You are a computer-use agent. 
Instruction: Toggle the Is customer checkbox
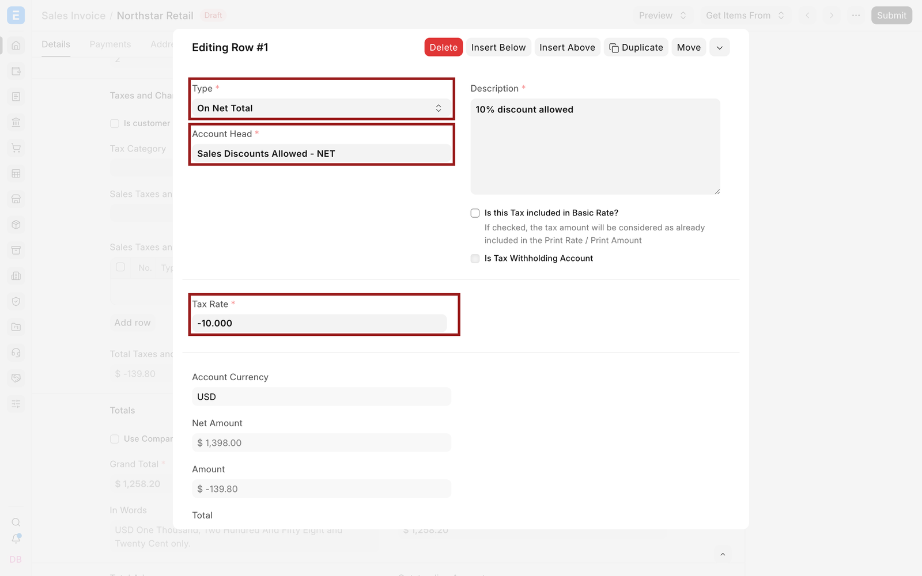click(115, 123)
